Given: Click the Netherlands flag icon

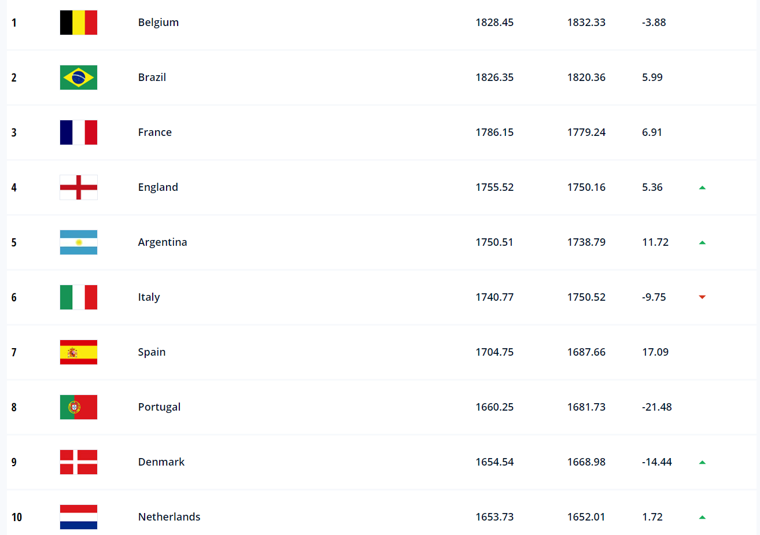Looking at the screenshot, I should 79,517.
